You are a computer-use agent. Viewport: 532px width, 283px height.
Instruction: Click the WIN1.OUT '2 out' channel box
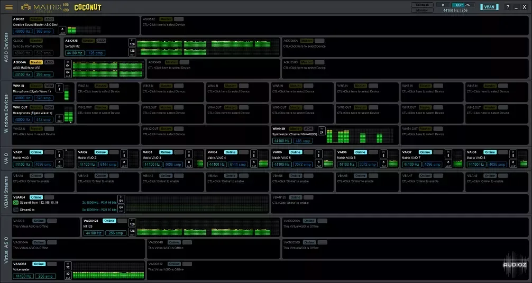point(59,119)
